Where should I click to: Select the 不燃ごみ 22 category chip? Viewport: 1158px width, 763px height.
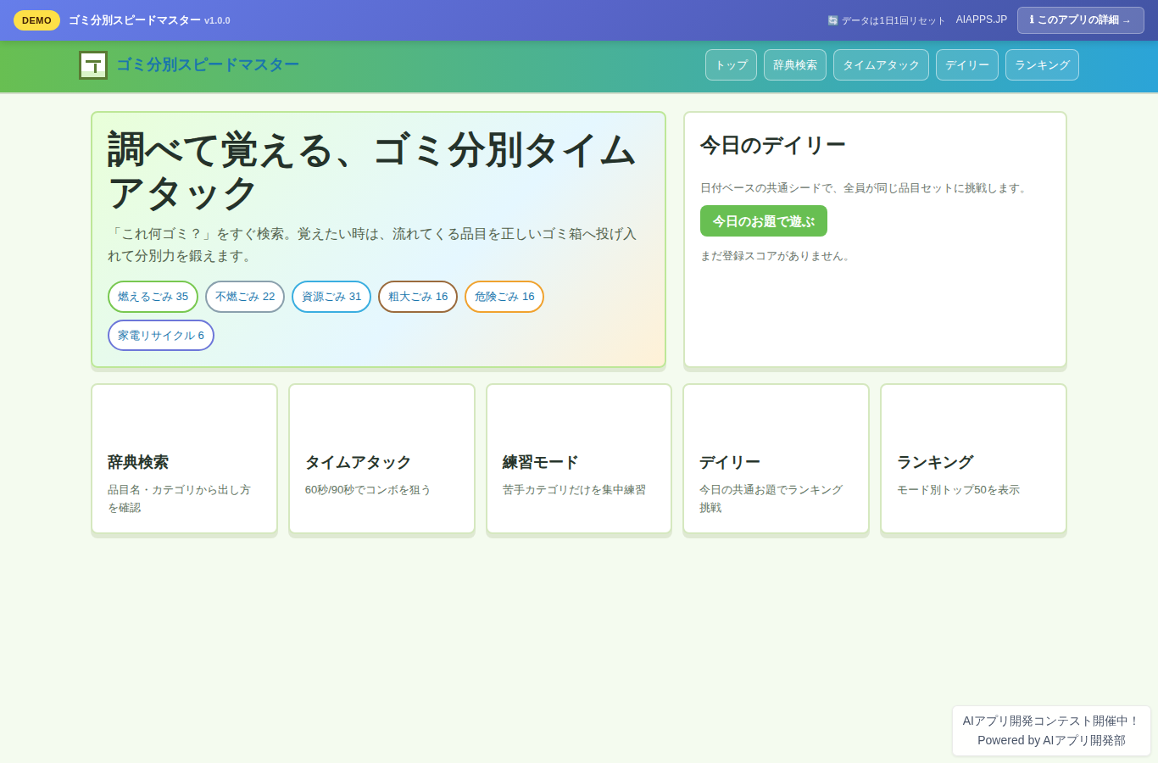pos(245,297)
